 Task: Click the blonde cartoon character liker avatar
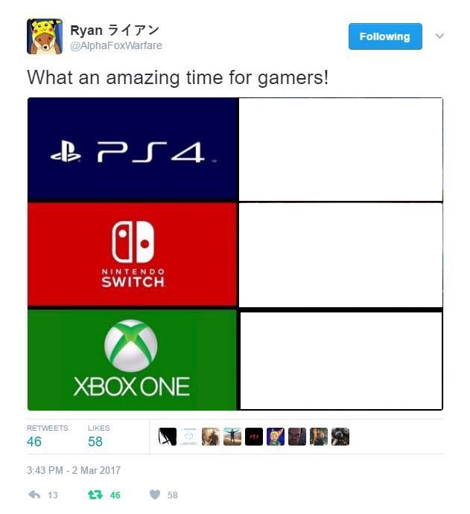pos(276,437)
